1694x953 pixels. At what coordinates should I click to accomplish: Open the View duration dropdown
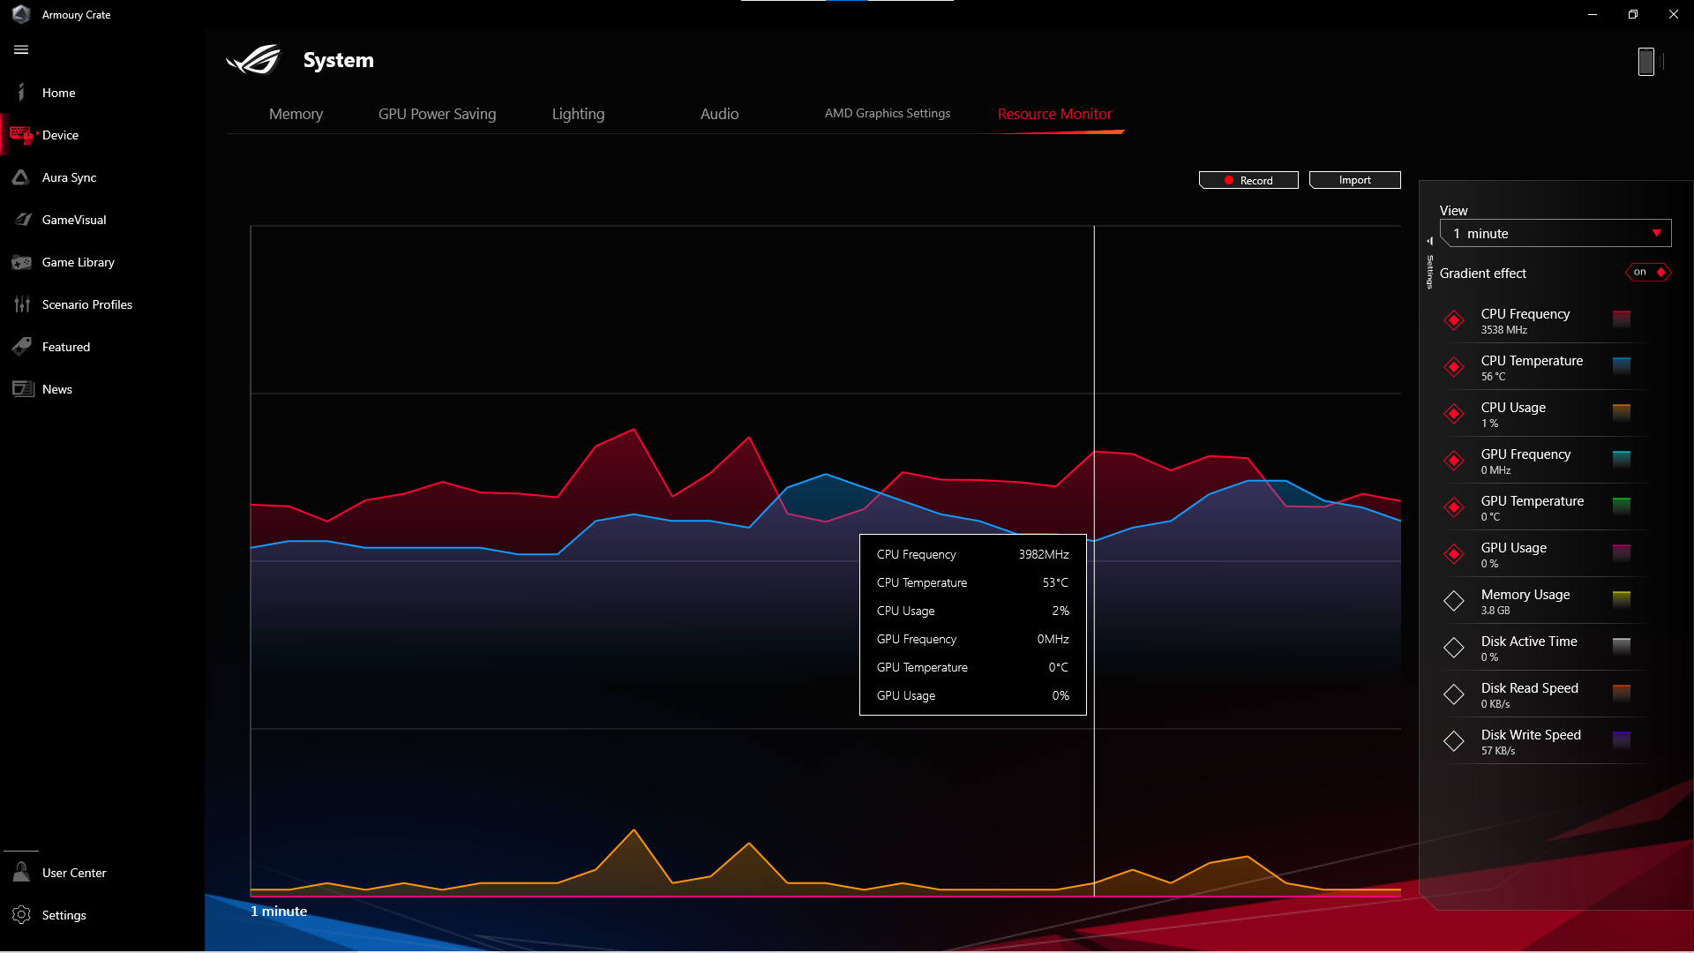point(1555,234)
